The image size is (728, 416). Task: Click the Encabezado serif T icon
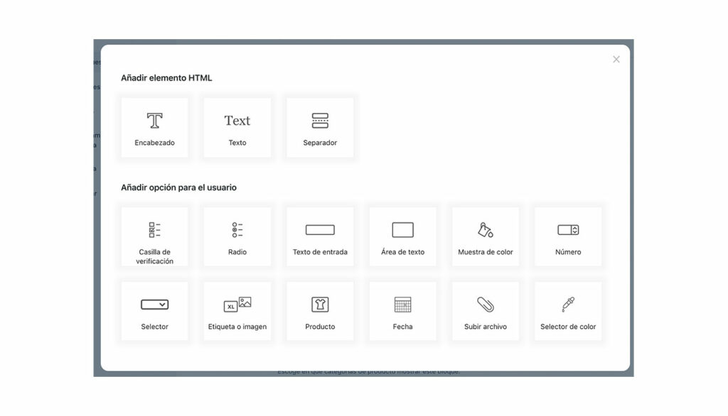[x=154, y=119]
